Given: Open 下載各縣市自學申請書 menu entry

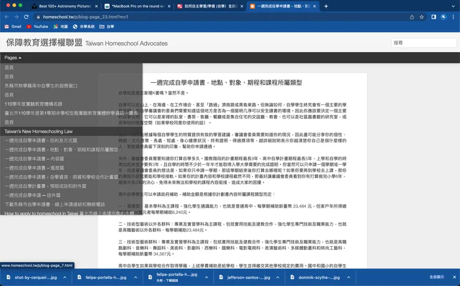Looking at the screenshot, I should [x=55, y=204].
